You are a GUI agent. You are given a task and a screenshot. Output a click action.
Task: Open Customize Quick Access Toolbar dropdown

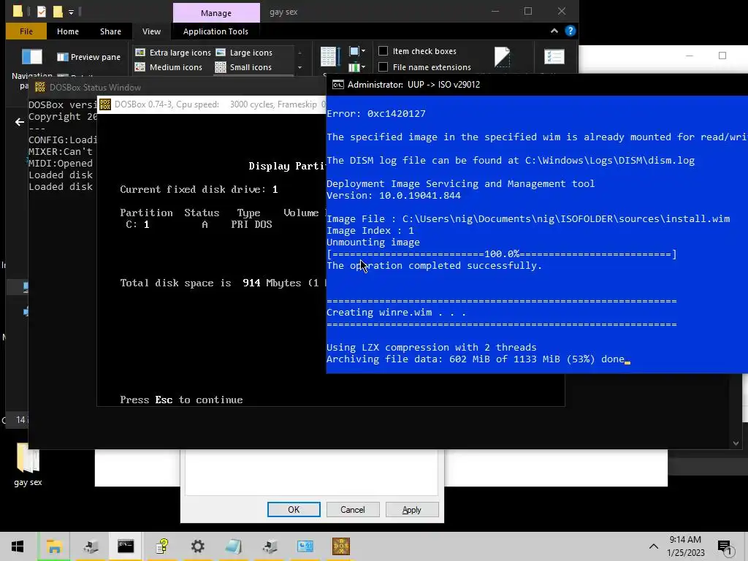tap(71, 12)
